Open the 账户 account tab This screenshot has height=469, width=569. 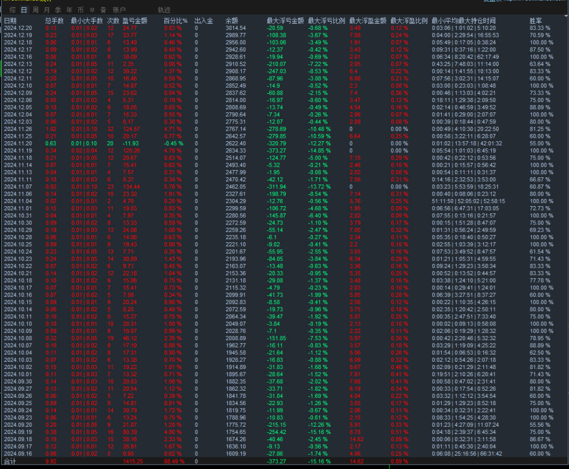(119, 10)
